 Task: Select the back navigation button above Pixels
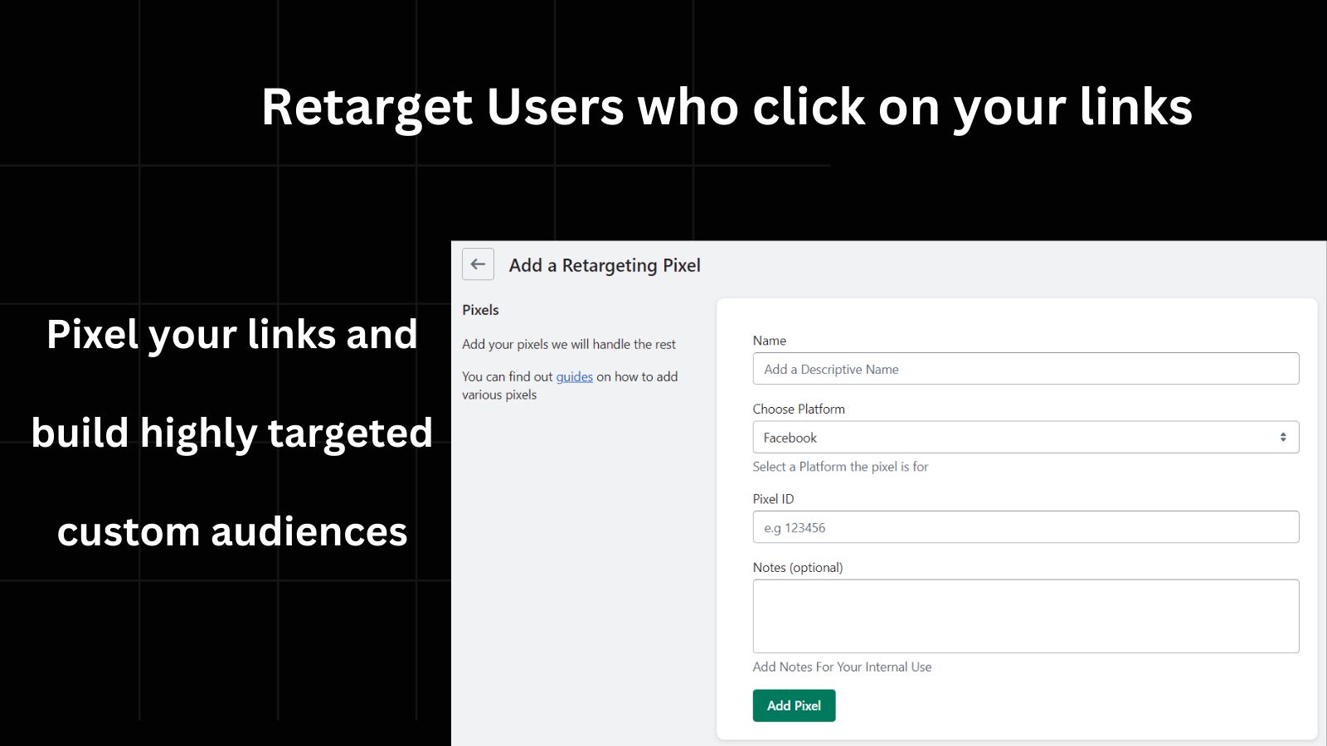tap(478, 264)
